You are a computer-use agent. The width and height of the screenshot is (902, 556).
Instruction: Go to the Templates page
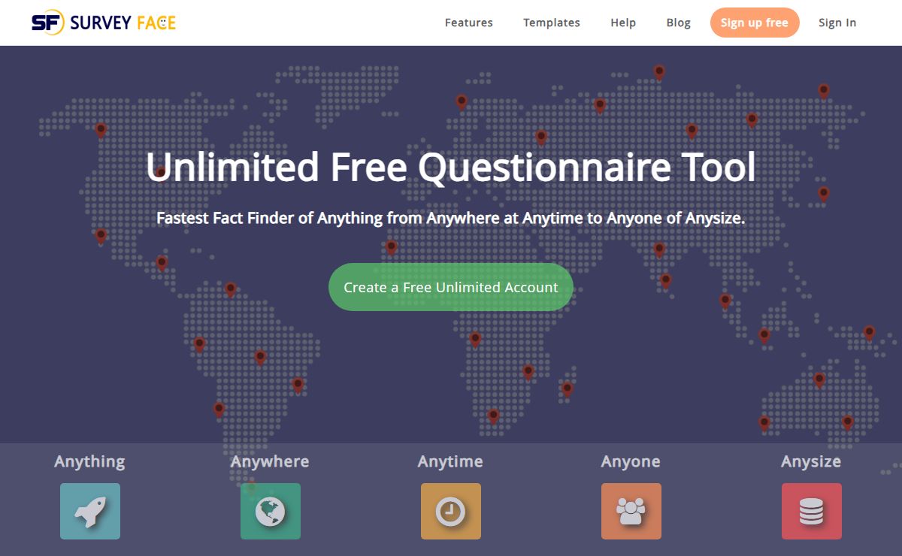(x=552, y=23)
